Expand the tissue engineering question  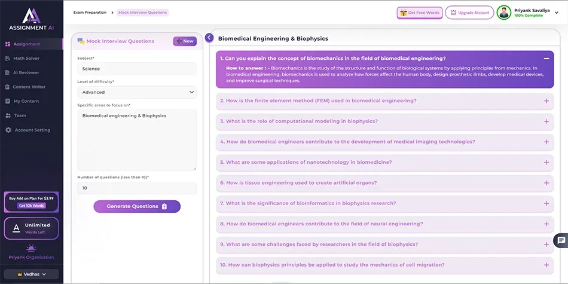546,183
